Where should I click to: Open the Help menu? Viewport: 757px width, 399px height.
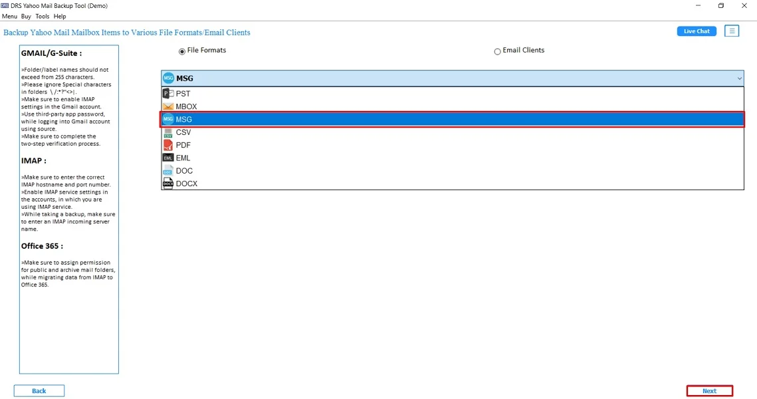(59, 16)
